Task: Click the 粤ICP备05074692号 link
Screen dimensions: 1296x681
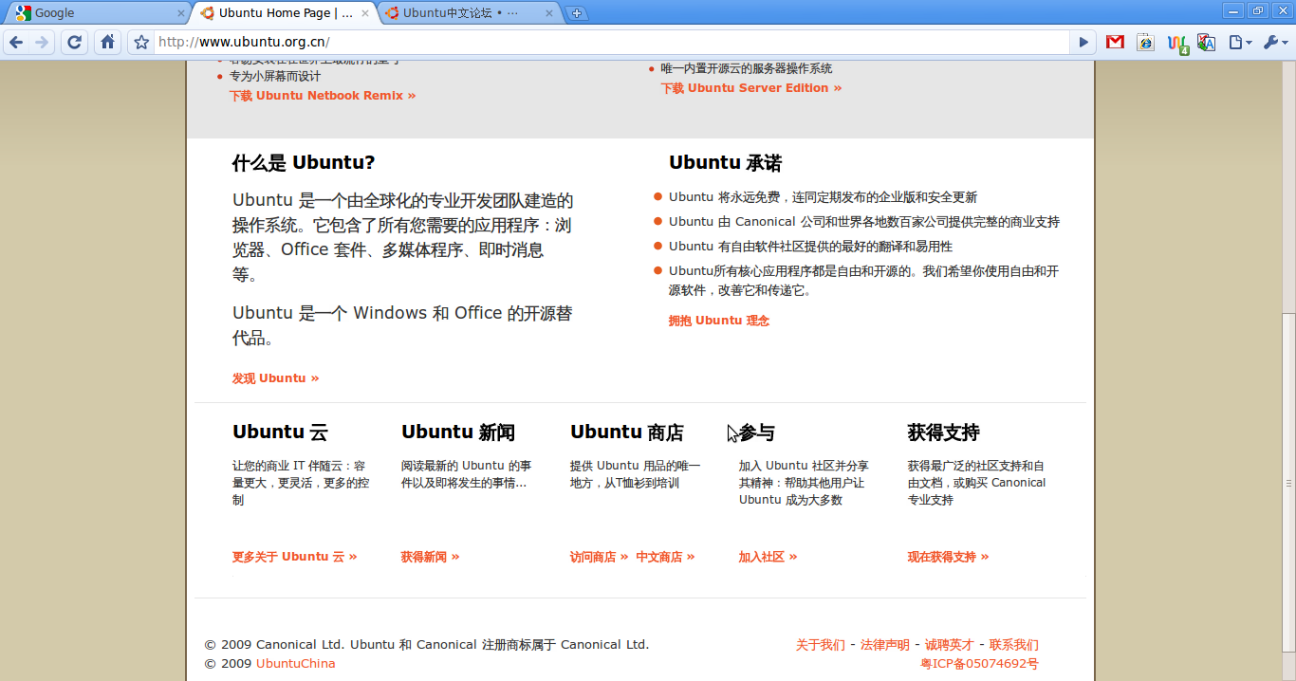Action: [x=979, y=664]
